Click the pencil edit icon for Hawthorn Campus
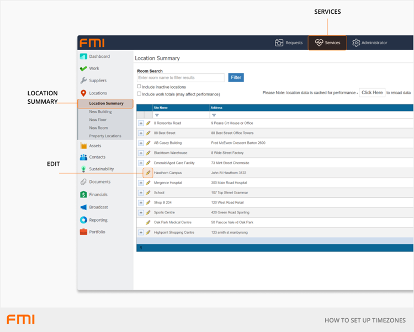The image size is (414, 332). point(148,173)
